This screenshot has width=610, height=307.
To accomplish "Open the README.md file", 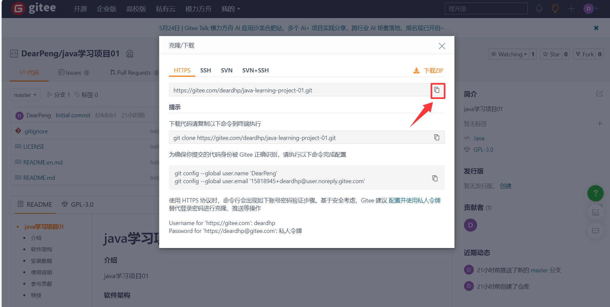I will click(39, 178).
